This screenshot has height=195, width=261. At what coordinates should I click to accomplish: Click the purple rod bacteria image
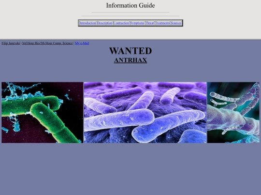(145, 112)
